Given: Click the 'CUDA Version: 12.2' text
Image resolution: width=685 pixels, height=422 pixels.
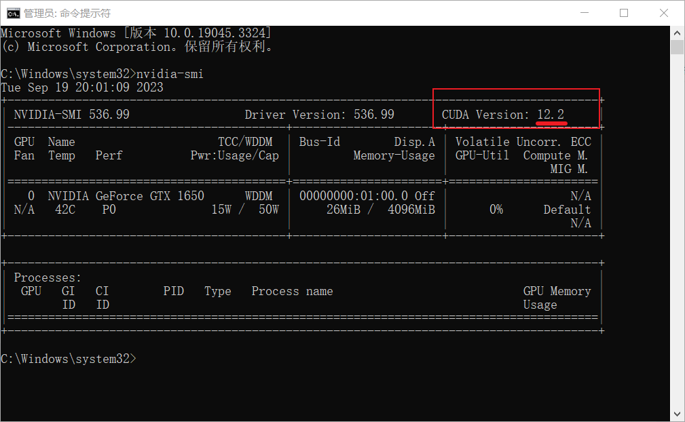Looking at the screenshot, I should pos(503,115).
